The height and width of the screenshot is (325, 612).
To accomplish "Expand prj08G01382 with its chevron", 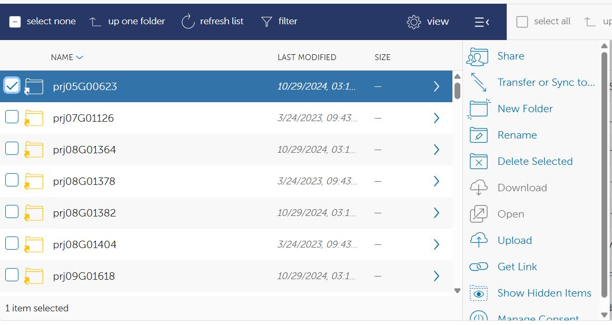I will coord(437,213).
